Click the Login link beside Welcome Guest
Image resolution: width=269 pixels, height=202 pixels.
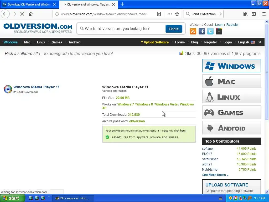coord(219,24)
